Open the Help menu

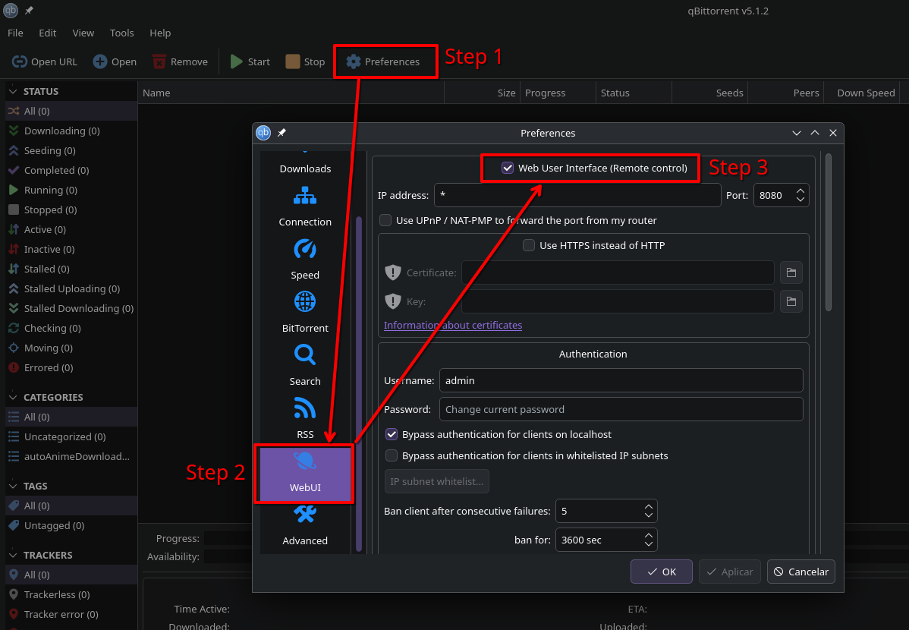(160, 33)
